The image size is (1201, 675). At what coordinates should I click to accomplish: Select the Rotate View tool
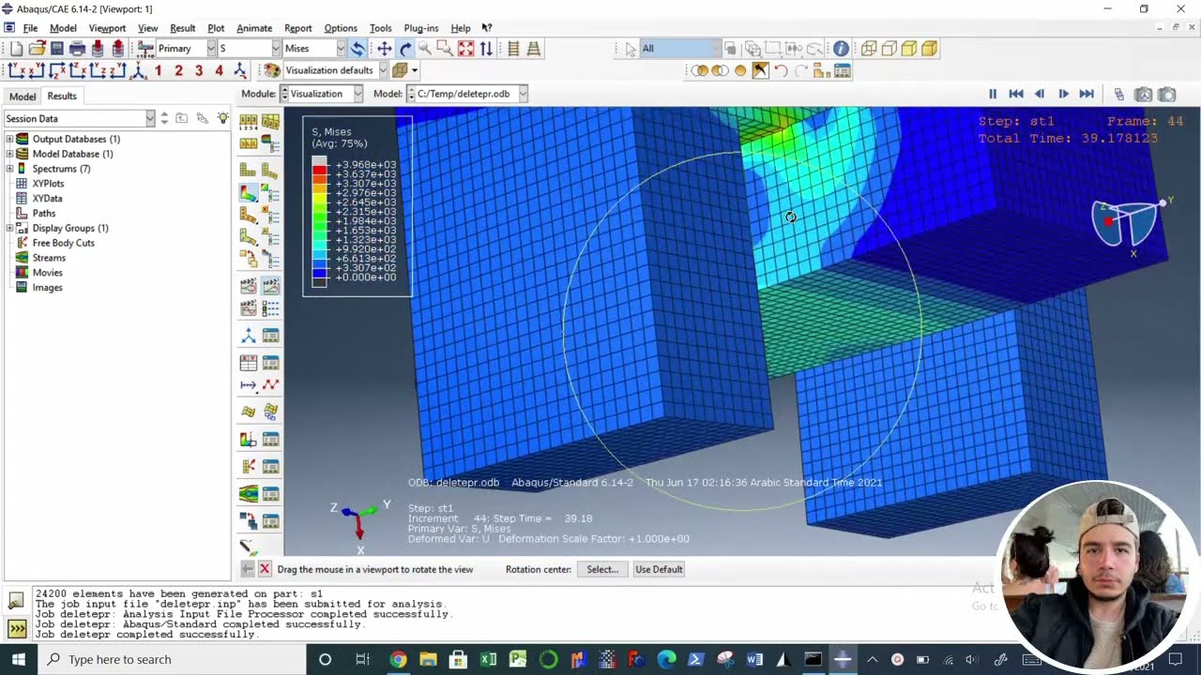[405, 49]
